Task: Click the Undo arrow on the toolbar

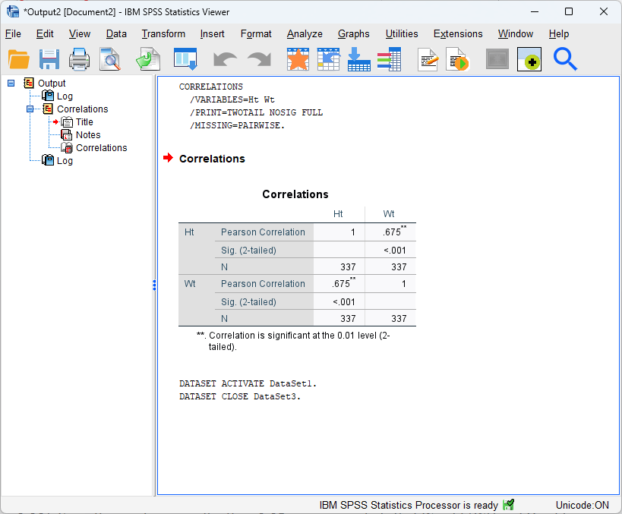Action: pyautogui.click(x=225, y=59)
